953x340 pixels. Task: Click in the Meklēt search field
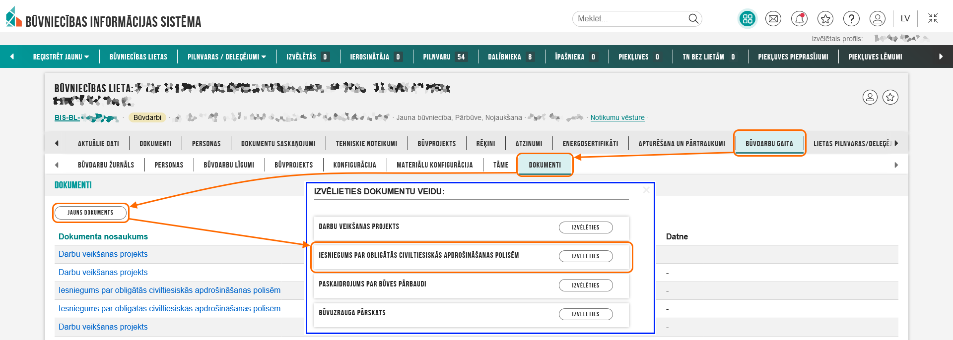[x=630, y=19]
